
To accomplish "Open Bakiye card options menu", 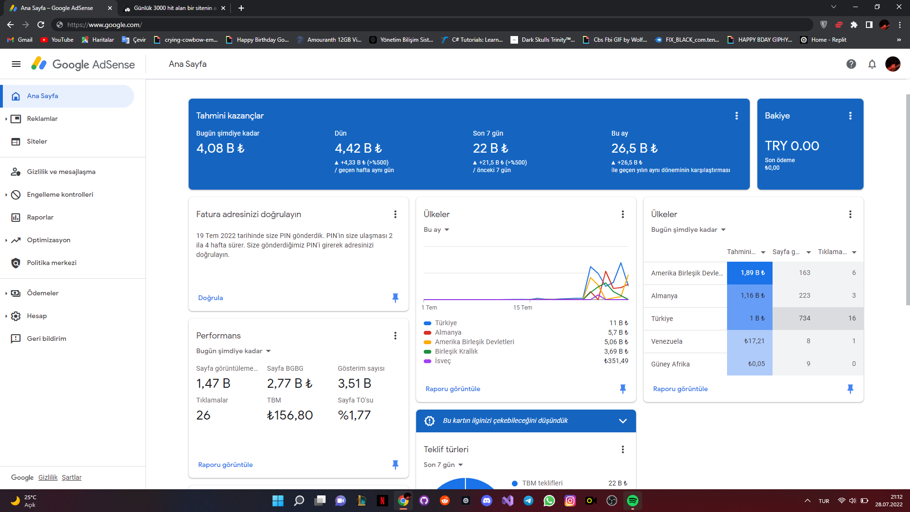I will click(850, 116).
